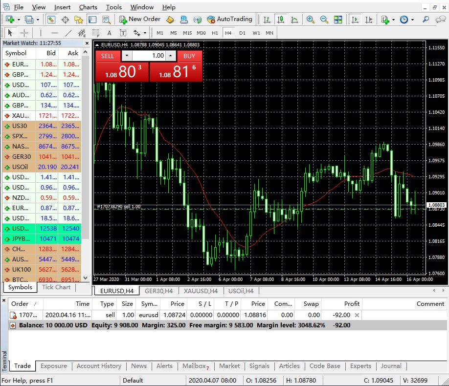
Task: Select the Fibonacci retracement tool
Action: pyautogui.click(x=94, y=33)
